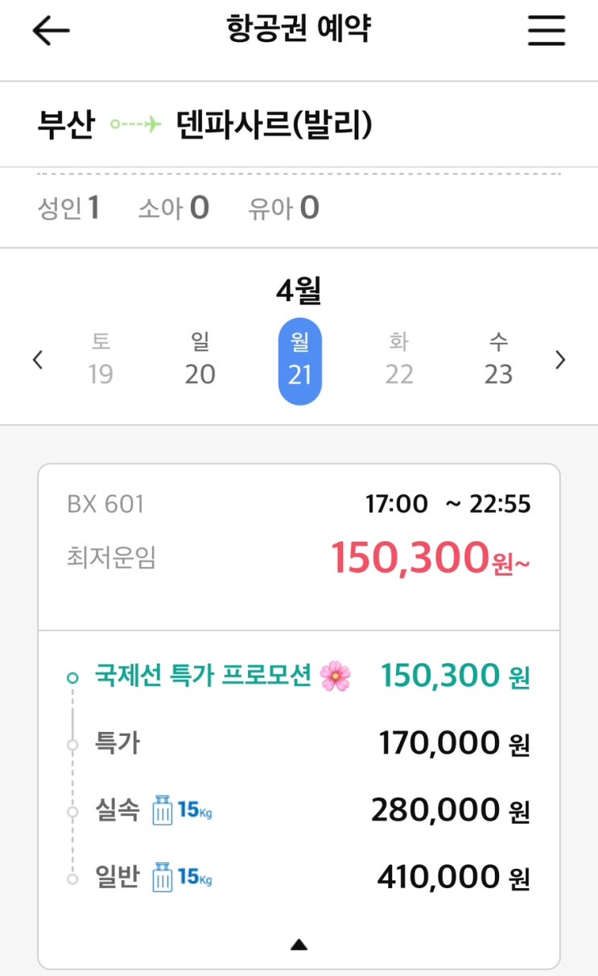This screenshot has height=976, width=598.
Task: Open the hamburger menu
Action: (546, 31)
